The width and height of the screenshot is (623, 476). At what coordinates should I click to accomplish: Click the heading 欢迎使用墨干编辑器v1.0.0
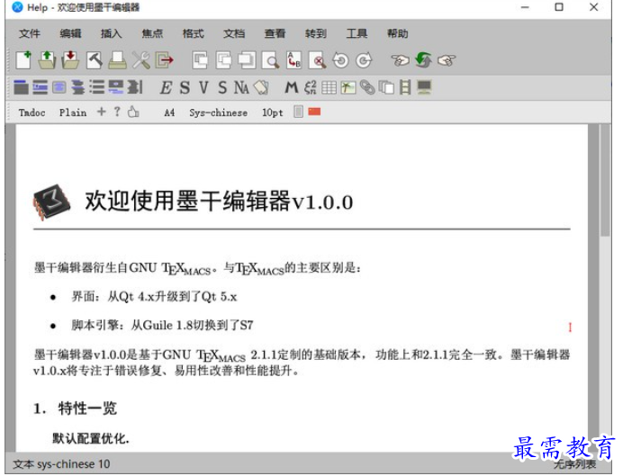point(219,202)
